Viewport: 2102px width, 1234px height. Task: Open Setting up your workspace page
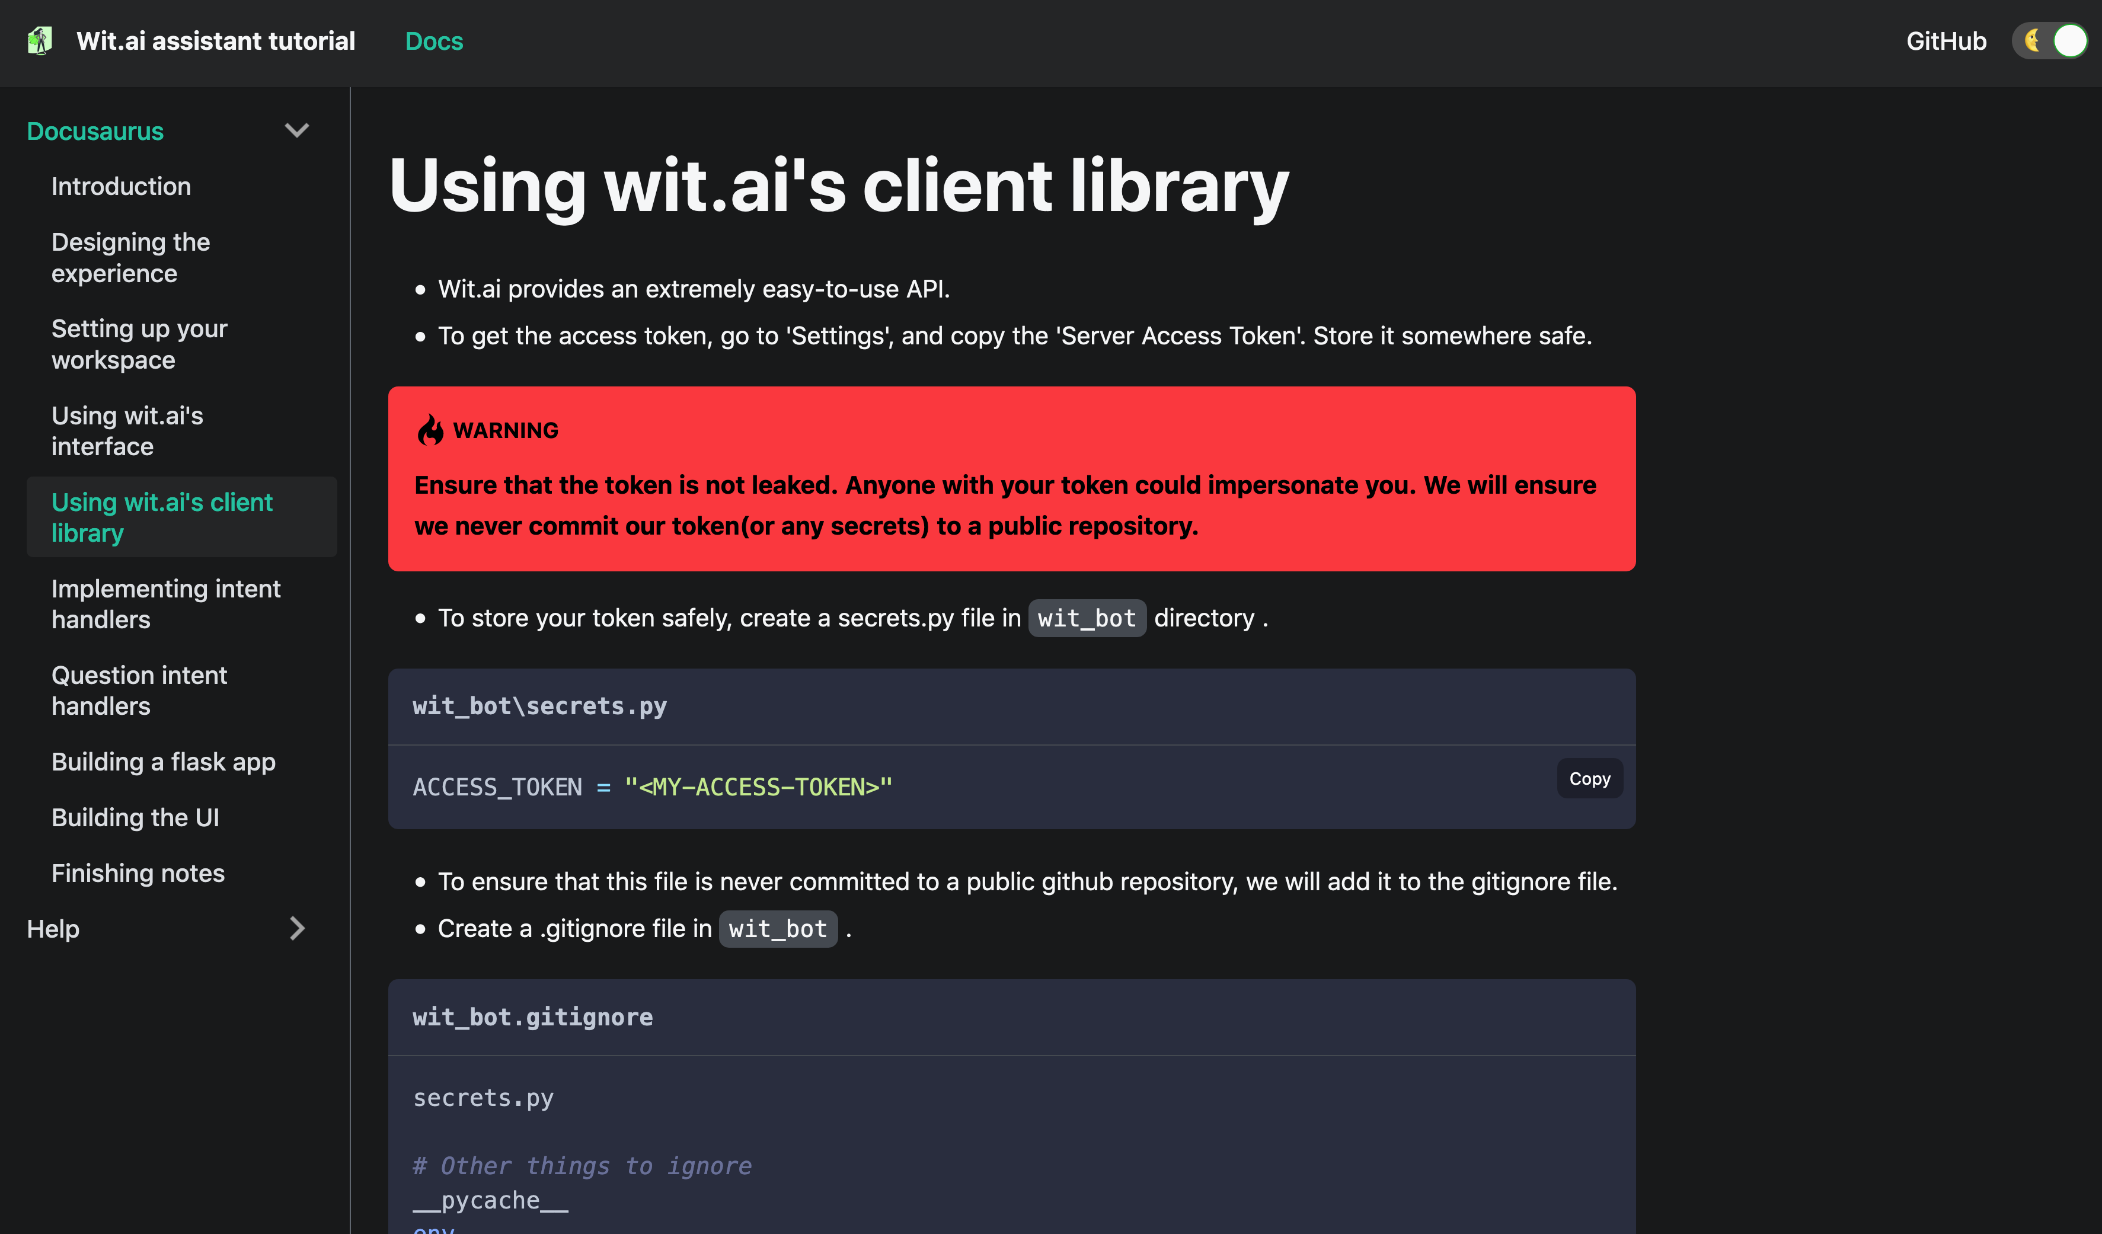coord(139,344)
